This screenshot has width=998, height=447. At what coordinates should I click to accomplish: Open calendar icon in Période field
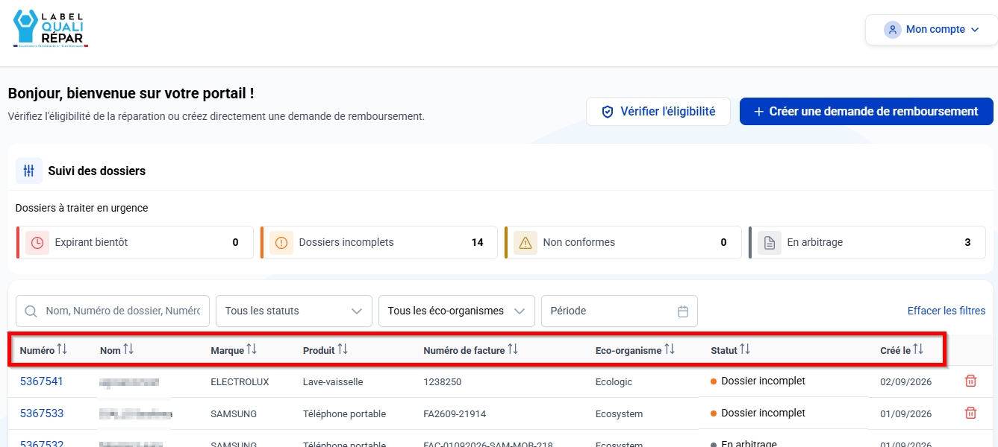coord(682,311)
